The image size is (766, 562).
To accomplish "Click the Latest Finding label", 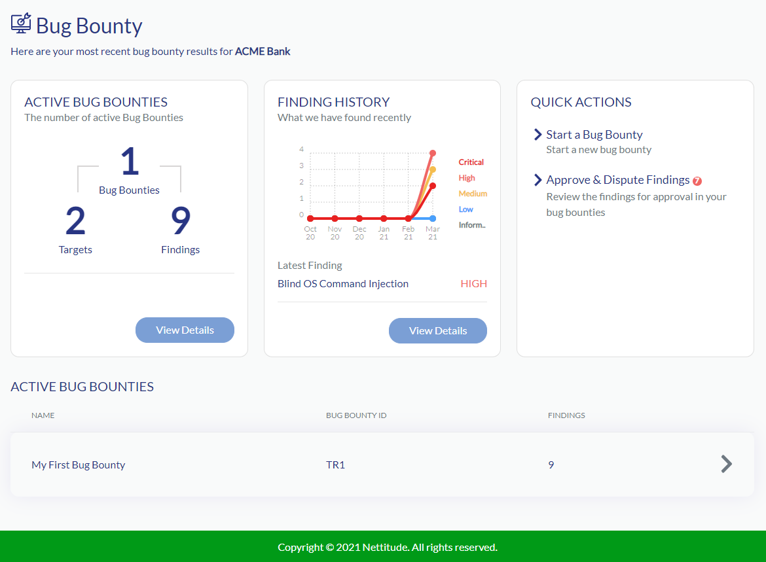I will click(x=310, y=266).
